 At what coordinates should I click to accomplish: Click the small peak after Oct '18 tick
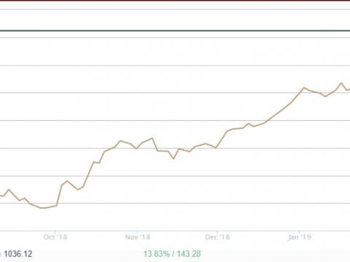[x=67, y=180]
